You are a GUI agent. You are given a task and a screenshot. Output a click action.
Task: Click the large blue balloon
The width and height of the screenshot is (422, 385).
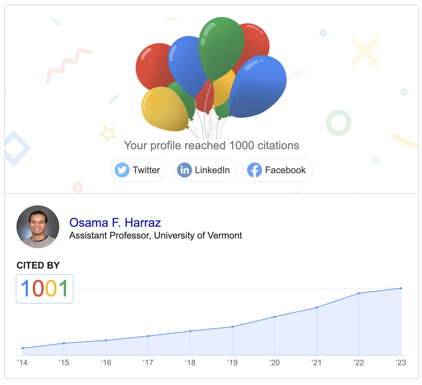[257, 86]
